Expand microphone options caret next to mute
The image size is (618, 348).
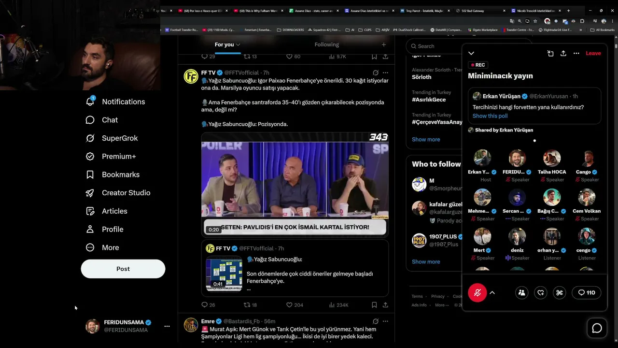point(492,292)
